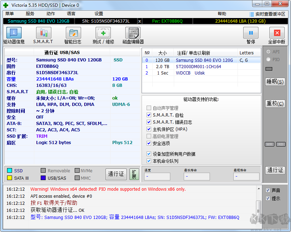Open the 测试/维修 test and repair icon

tap(103, 33)
